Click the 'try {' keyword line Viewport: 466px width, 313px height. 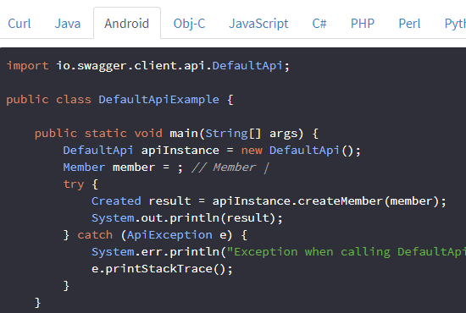(x=80, y=184)
